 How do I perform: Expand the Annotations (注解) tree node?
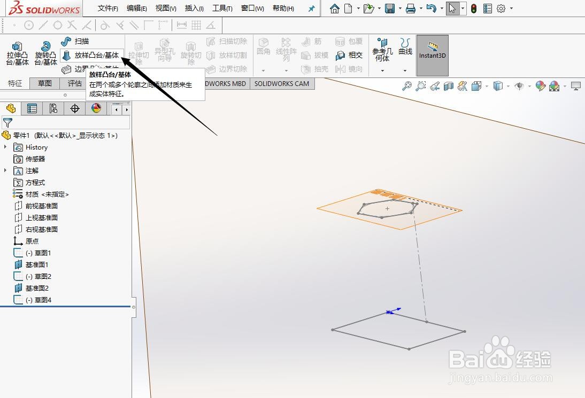(5, 170)
